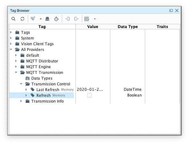The image size is (189, 144).
Task: Open the tag search magnifier icon
Action: point(13,19)
